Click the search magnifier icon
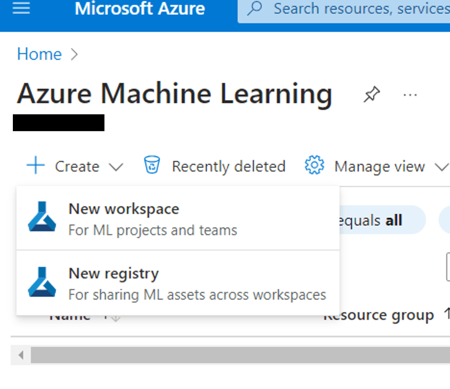Image resolution: width=450 pixels, height=389 pixels. point(255,9)
